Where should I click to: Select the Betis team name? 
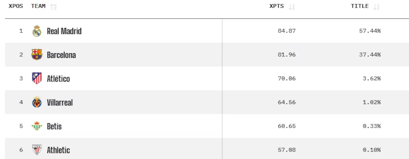coord(54,126)
